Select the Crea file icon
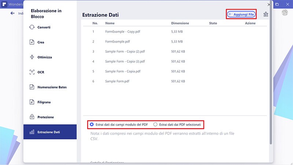This screenshot has width=293, height=165. [x=32, y=42]
